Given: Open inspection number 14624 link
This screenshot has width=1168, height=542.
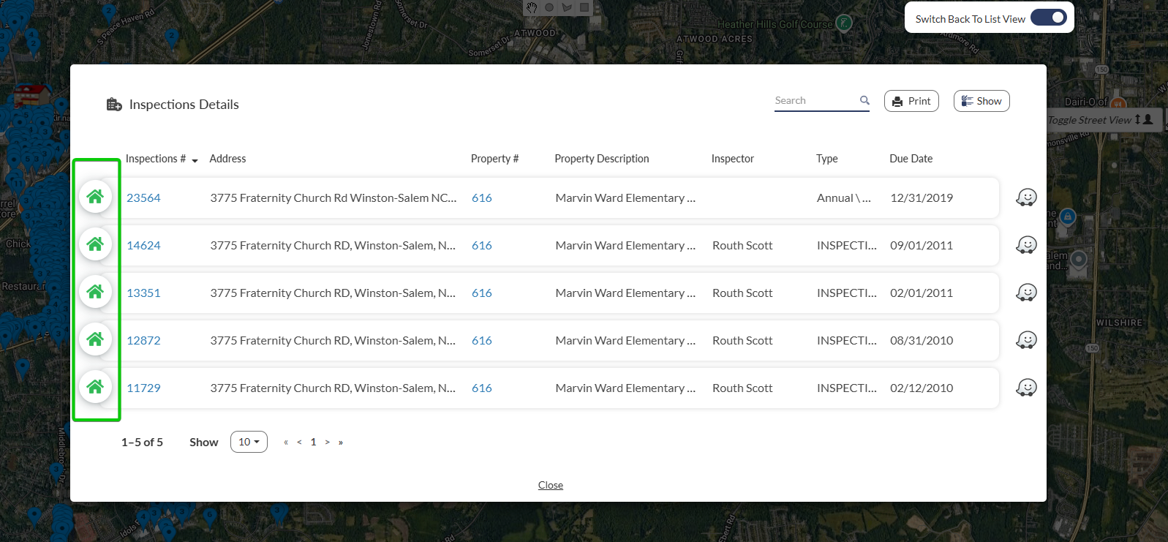Looking at the screenshot, I should point(143,245).
